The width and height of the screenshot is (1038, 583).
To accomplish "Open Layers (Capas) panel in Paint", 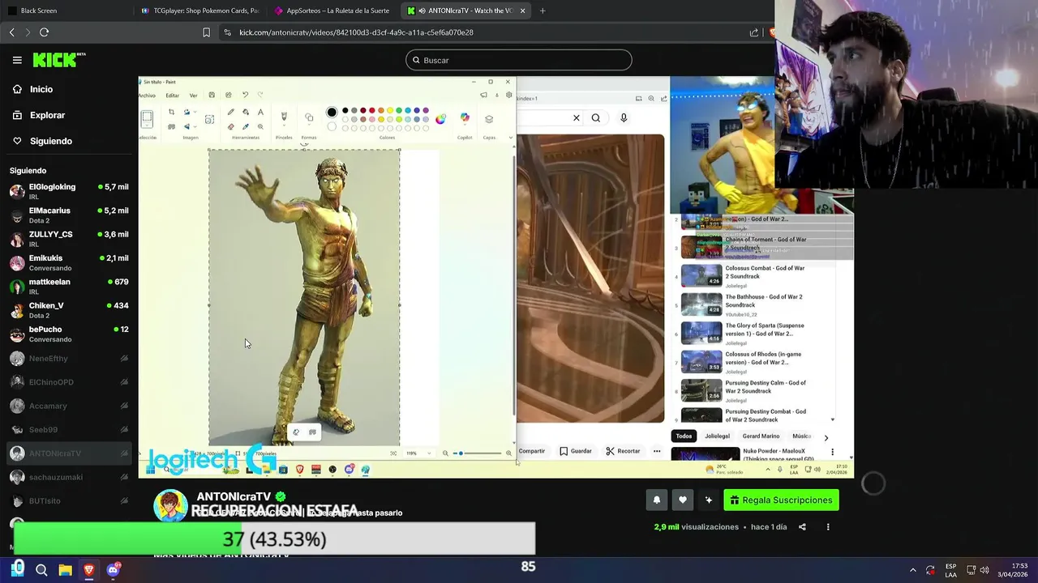I will pos(489,119).
